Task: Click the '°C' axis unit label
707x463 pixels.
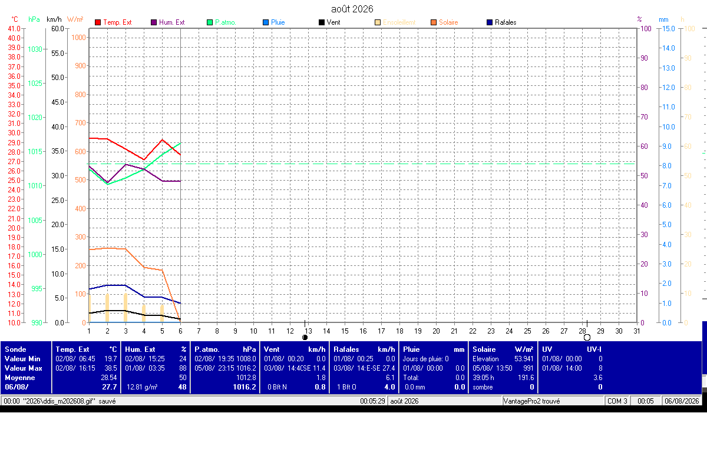Action: [x=15, y=19]
